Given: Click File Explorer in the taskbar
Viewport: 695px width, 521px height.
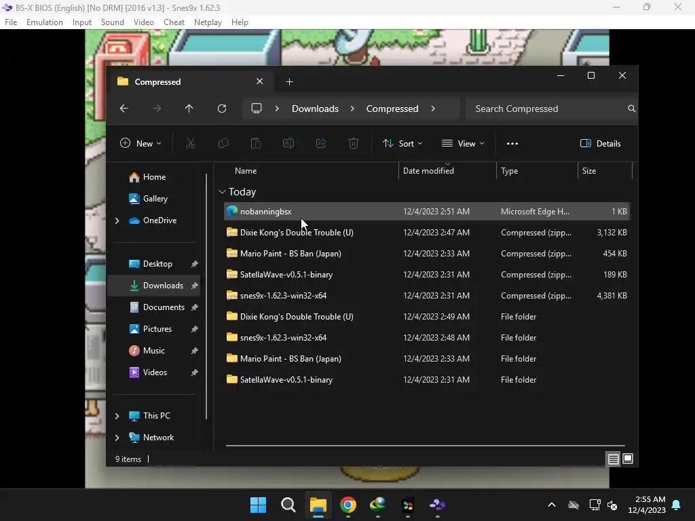Looking at the screenshot, I should [x=318, y=505].
